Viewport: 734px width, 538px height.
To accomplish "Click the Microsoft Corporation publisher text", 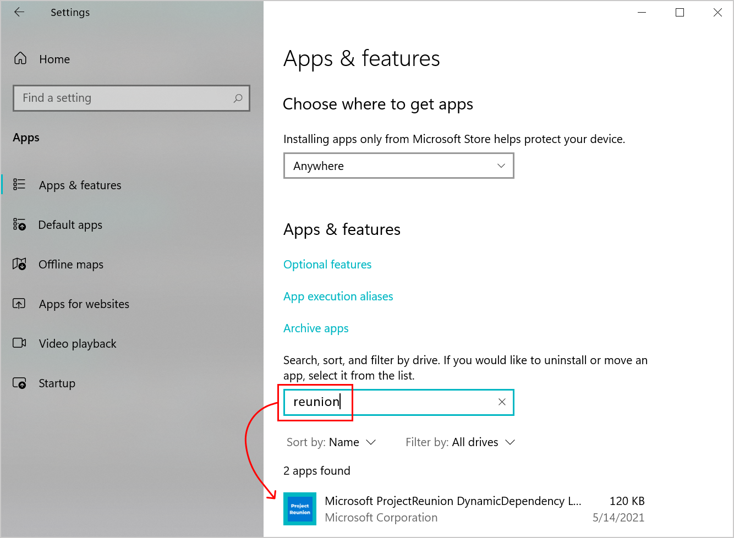I will point(381,518).
